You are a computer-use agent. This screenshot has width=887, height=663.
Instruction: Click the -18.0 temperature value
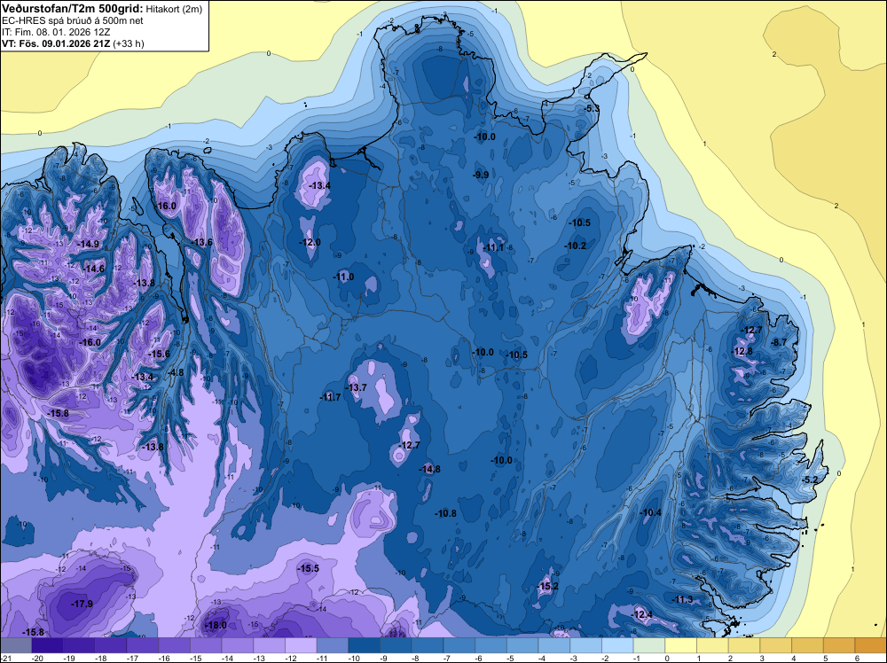coord(216,625)
